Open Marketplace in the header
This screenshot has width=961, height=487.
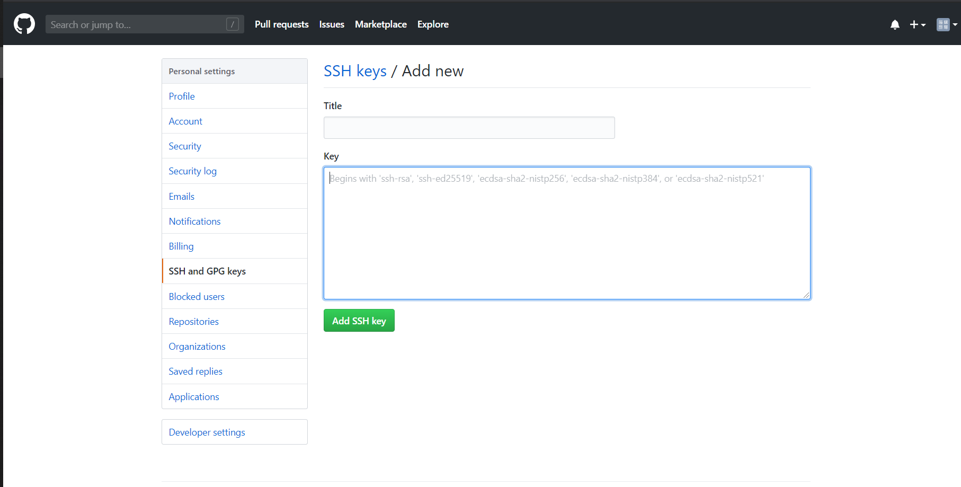pyautogui.click(x=380, y=24)
